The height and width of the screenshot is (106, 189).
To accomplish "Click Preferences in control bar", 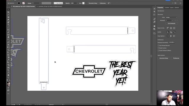I will 103,3.
